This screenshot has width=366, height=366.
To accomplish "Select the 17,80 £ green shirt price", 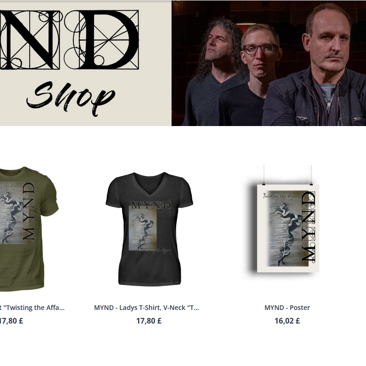I will 11,321.
